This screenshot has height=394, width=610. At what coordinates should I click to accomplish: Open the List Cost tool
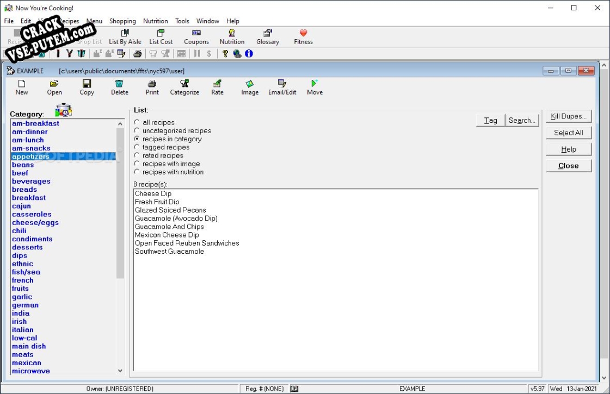pyautogui.click(x=161, y=37)
